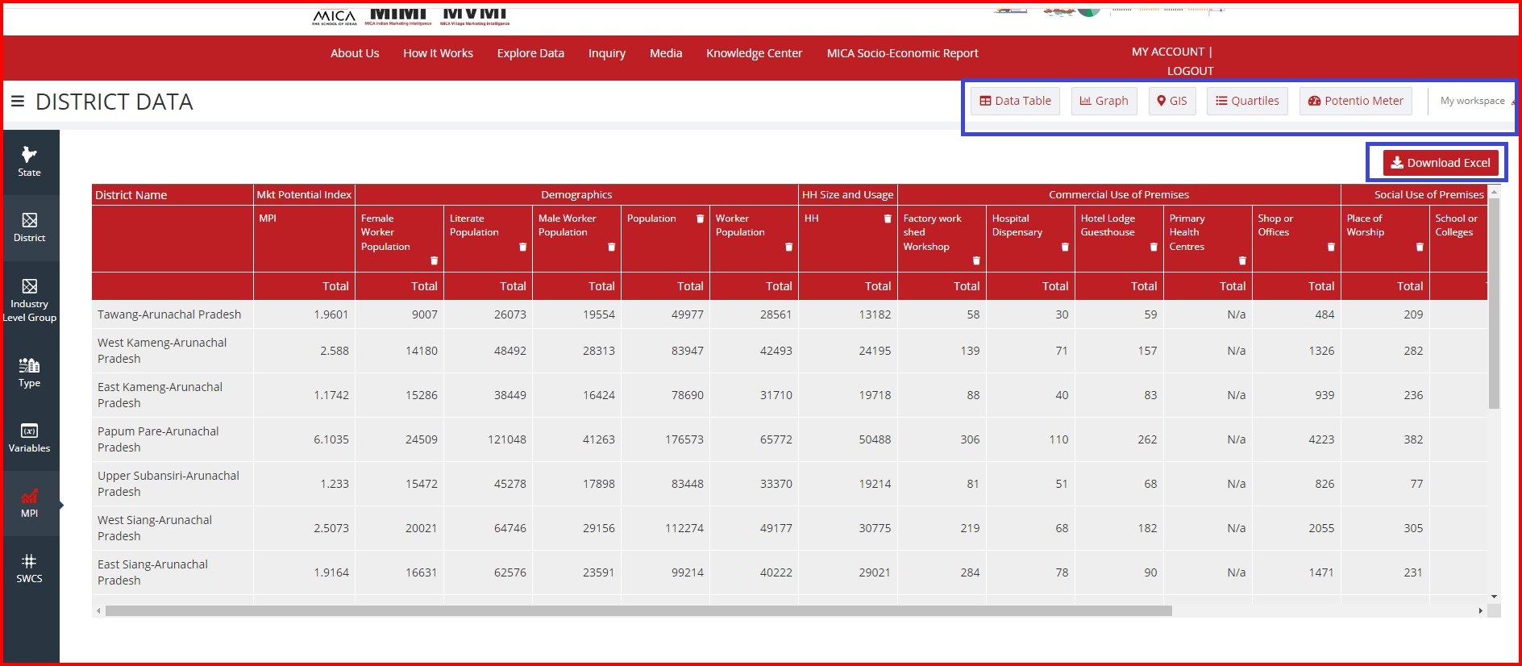1522x666 pixels.
Task: Click the Type sidebar icon
Action: (x=30, y=373)
